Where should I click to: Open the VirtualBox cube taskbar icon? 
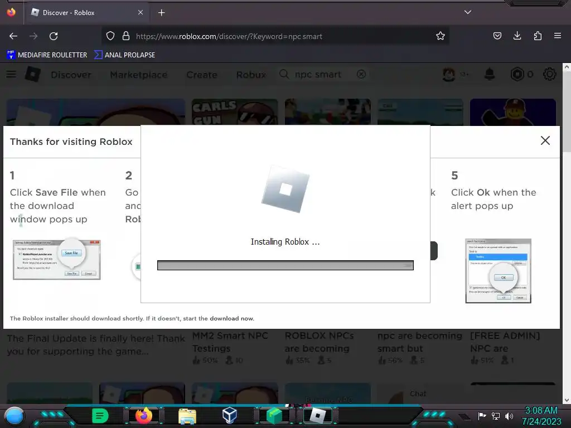(x=230, y=416)
